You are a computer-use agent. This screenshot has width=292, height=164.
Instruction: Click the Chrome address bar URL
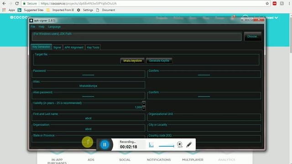78,3
